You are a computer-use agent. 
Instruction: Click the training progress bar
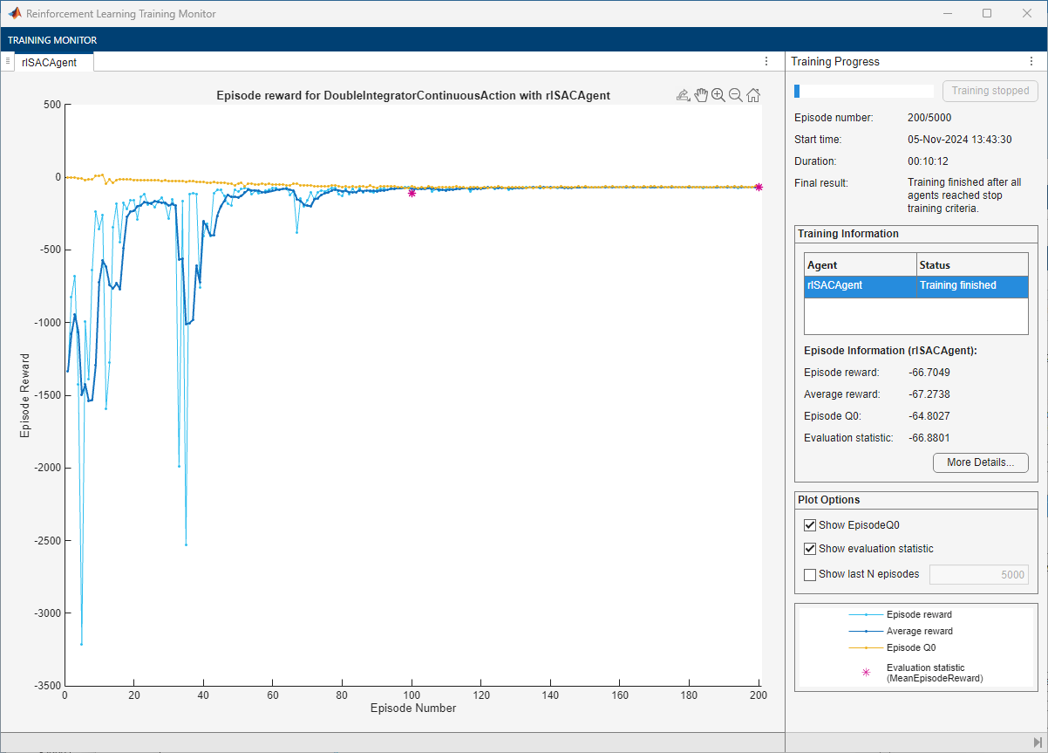point(863,91)
